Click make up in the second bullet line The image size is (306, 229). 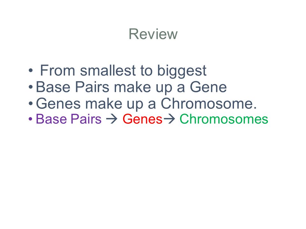coord(143,88)
